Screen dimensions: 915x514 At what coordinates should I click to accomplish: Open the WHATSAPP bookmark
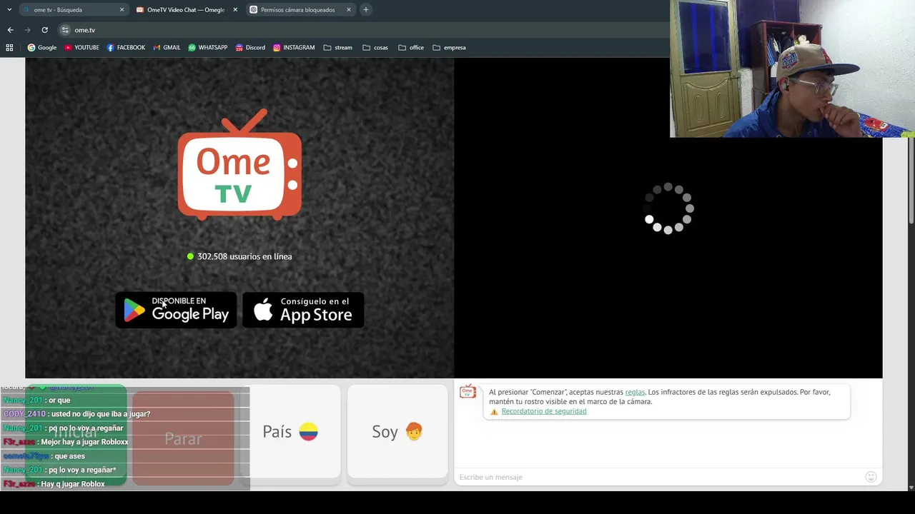207,48
